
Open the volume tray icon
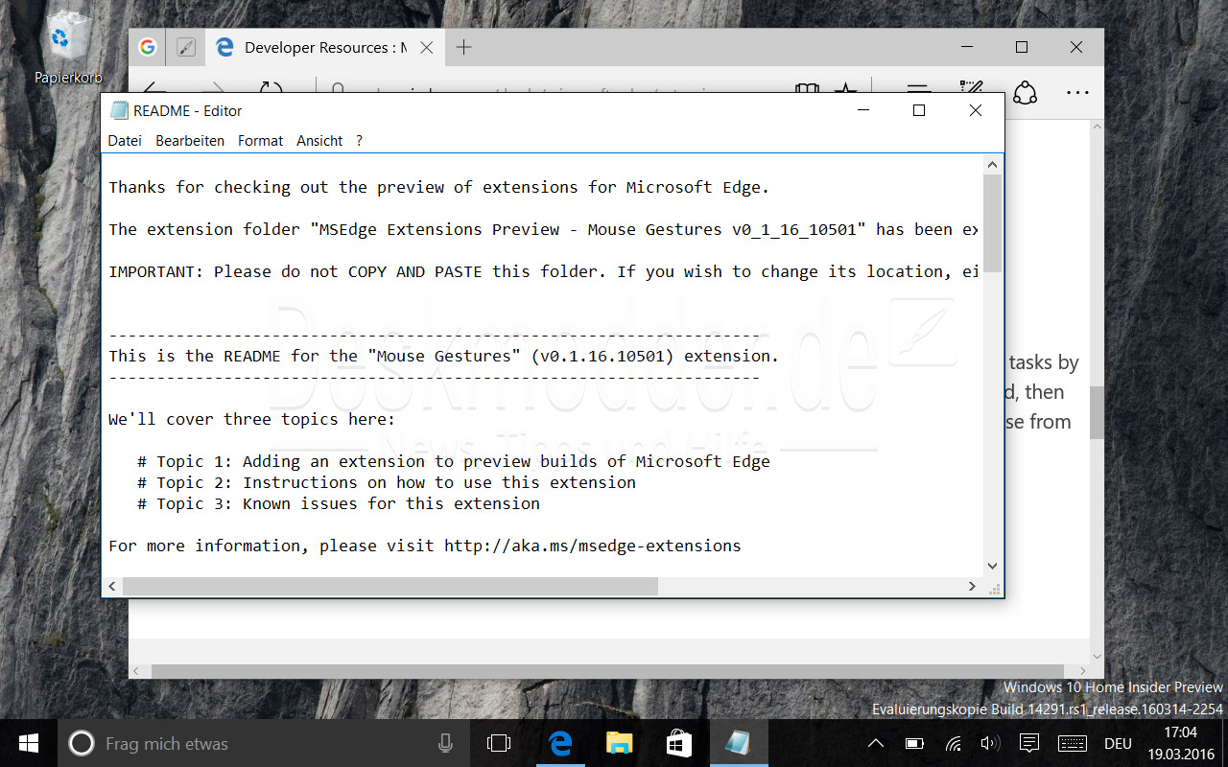click(x=990, y=743)
